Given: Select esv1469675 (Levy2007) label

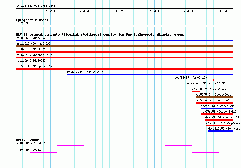Looking at the screenshot, I should 223,123.
